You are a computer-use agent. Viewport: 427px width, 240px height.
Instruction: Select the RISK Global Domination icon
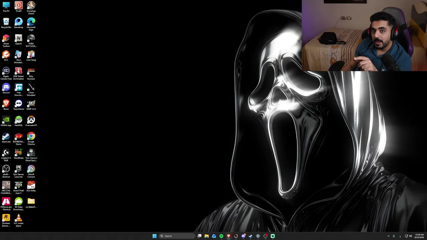click(18, 73)
